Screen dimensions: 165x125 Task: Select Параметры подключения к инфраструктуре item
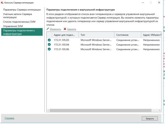pos(21,32)
